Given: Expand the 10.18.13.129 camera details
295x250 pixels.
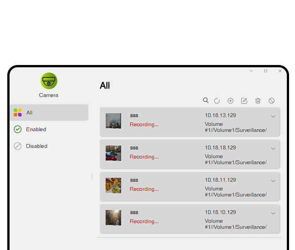Looking at the screenshot, I should point(273,116).
